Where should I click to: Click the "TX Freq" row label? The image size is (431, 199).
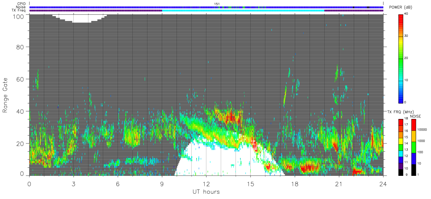tap(19, 10)
